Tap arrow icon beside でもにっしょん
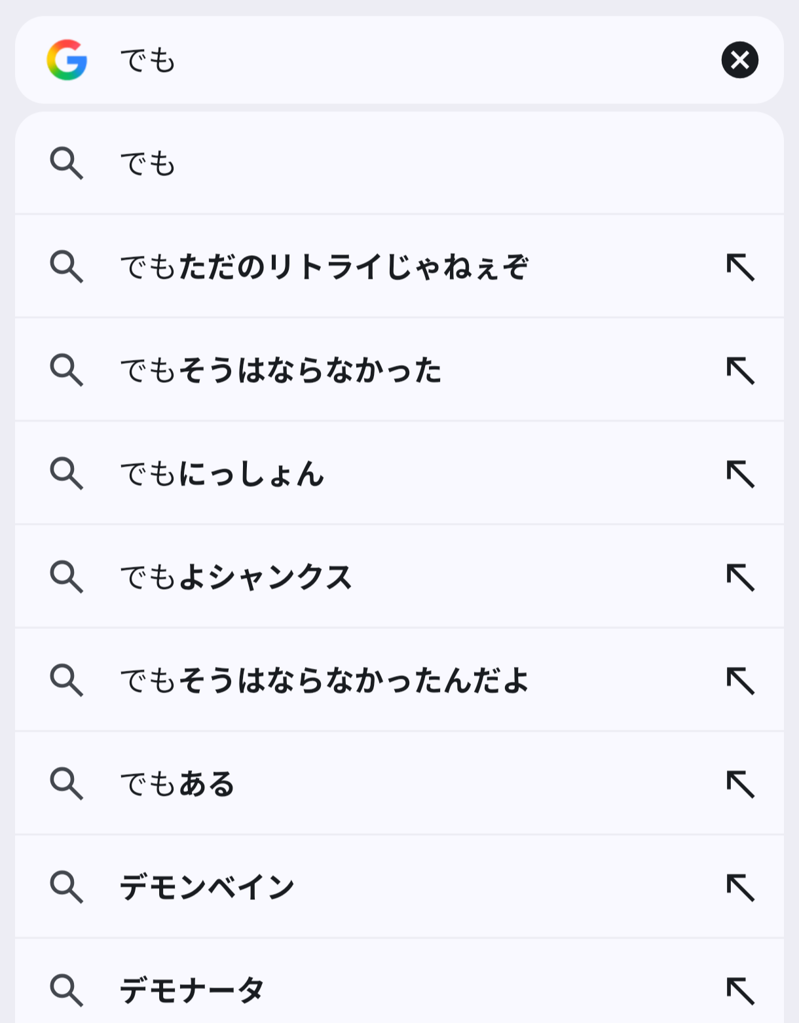Viewport: 799px width, 1023px height. pyautogui.click(x=741, y=474)
